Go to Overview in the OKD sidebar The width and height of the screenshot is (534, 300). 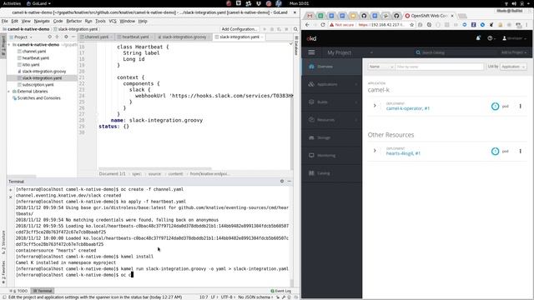[332, 67]
